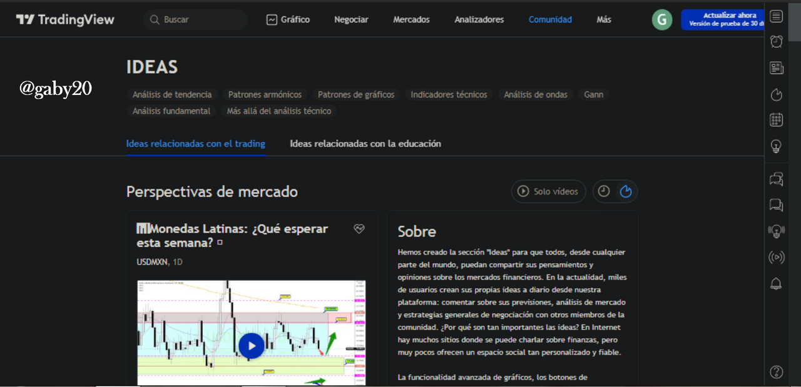This screenshot has width=801, height=387.
Task: Open the Negociar menu
Action: (x=351, y=19)
